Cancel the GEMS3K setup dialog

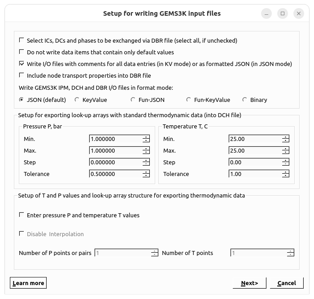coord(287,283)
